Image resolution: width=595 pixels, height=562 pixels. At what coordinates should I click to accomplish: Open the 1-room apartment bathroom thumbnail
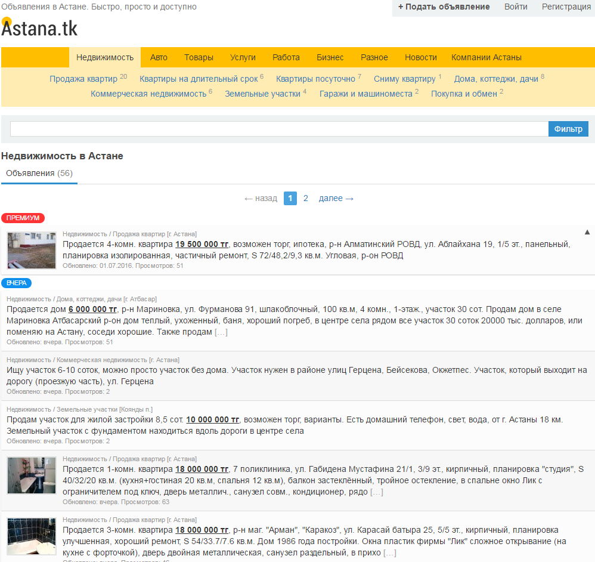pos(32,475)
